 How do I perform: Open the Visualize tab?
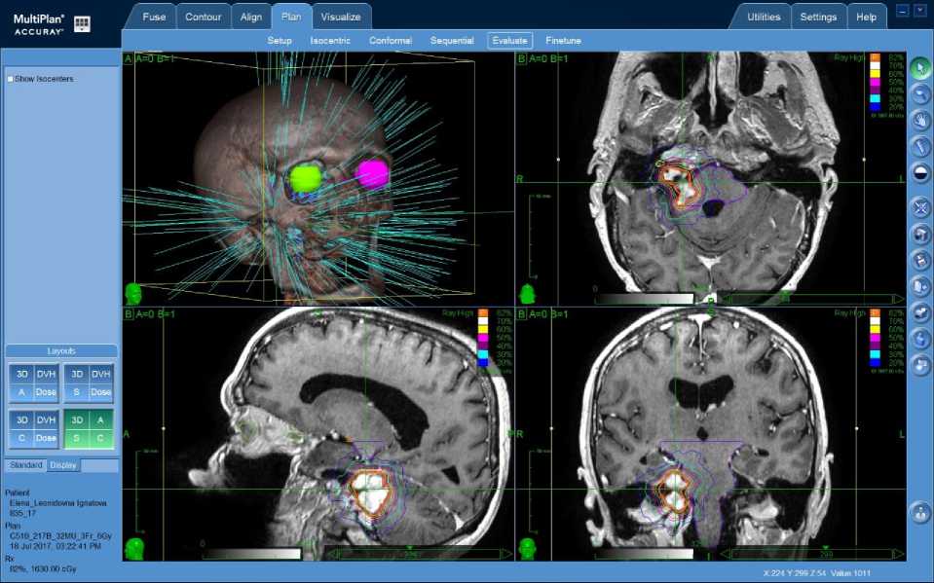pos(341,17)
